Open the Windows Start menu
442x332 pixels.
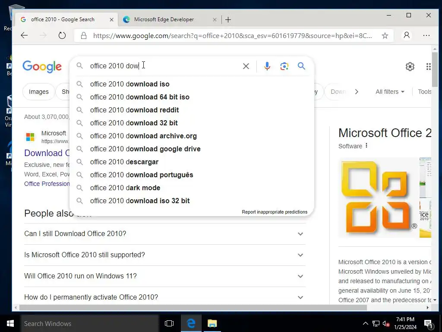(10, 323)
